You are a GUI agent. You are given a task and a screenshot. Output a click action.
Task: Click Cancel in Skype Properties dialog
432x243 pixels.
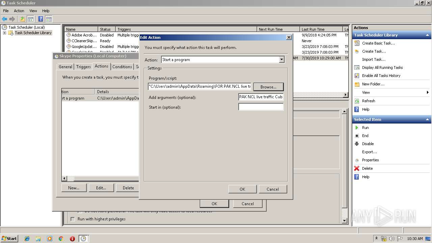248,204
